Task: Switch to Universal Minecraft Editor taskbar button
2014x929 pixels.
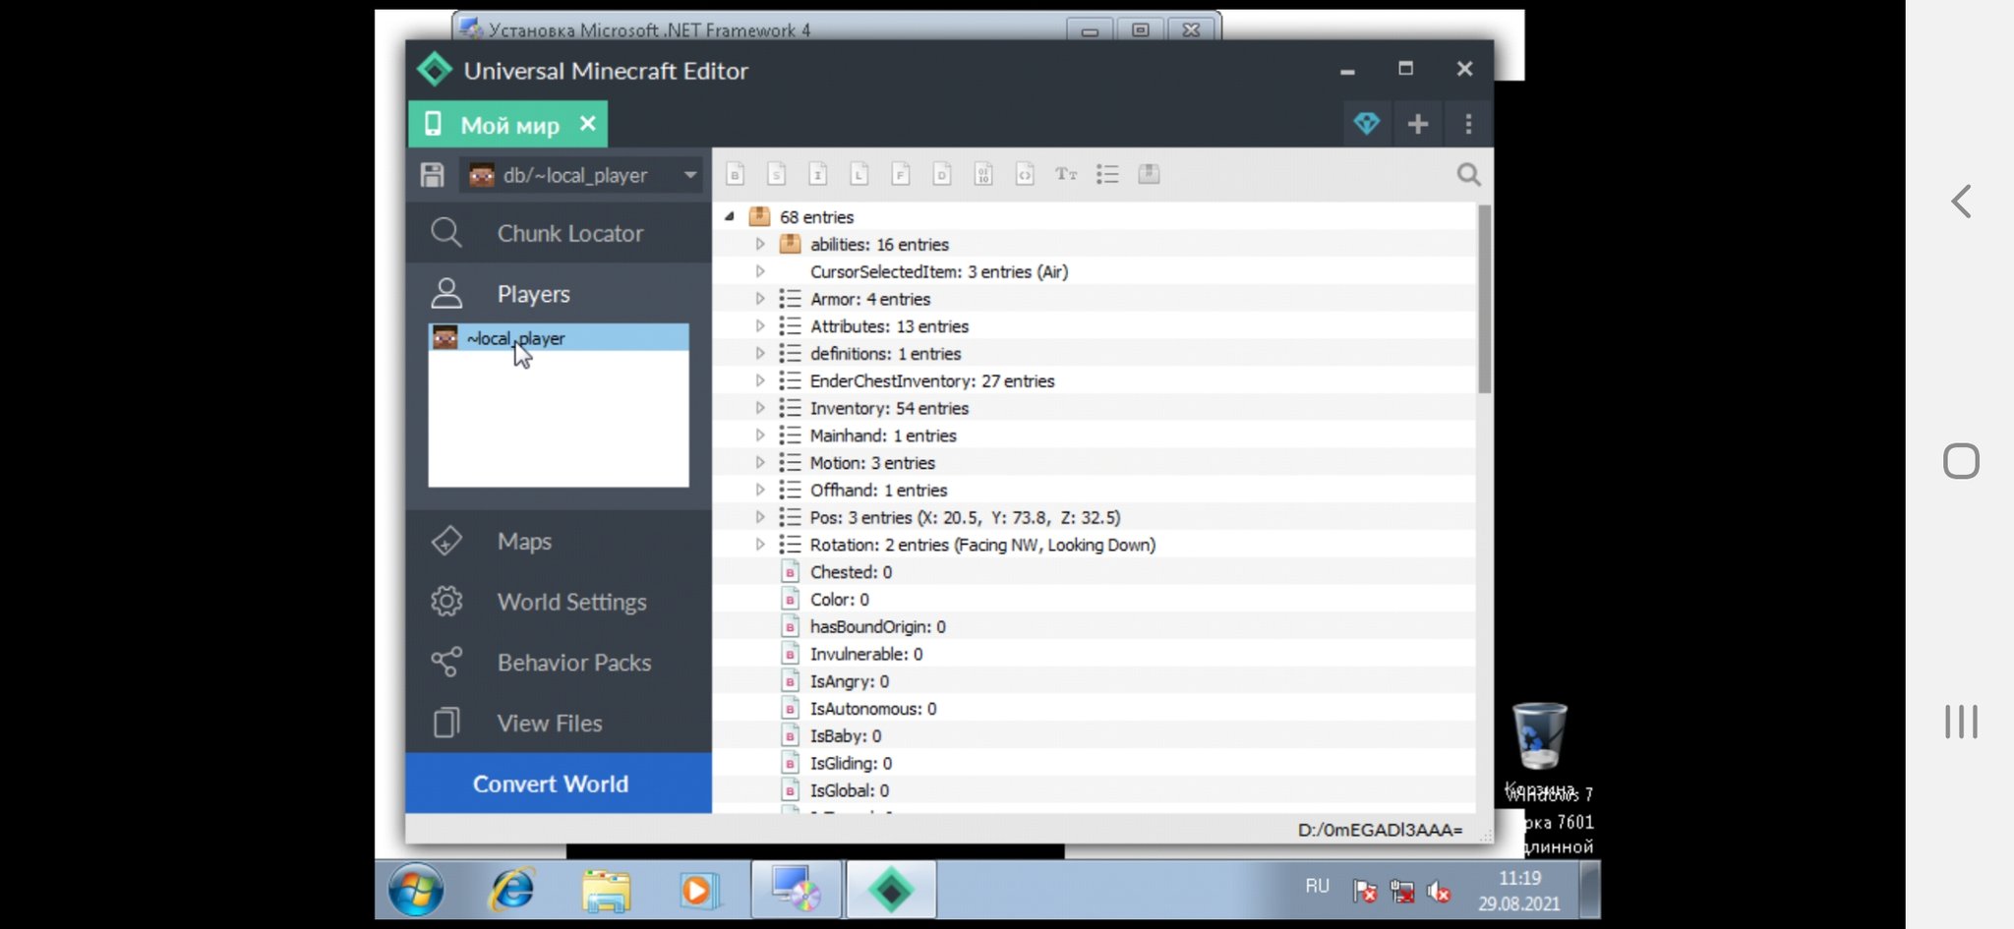Action: point(891,891)
